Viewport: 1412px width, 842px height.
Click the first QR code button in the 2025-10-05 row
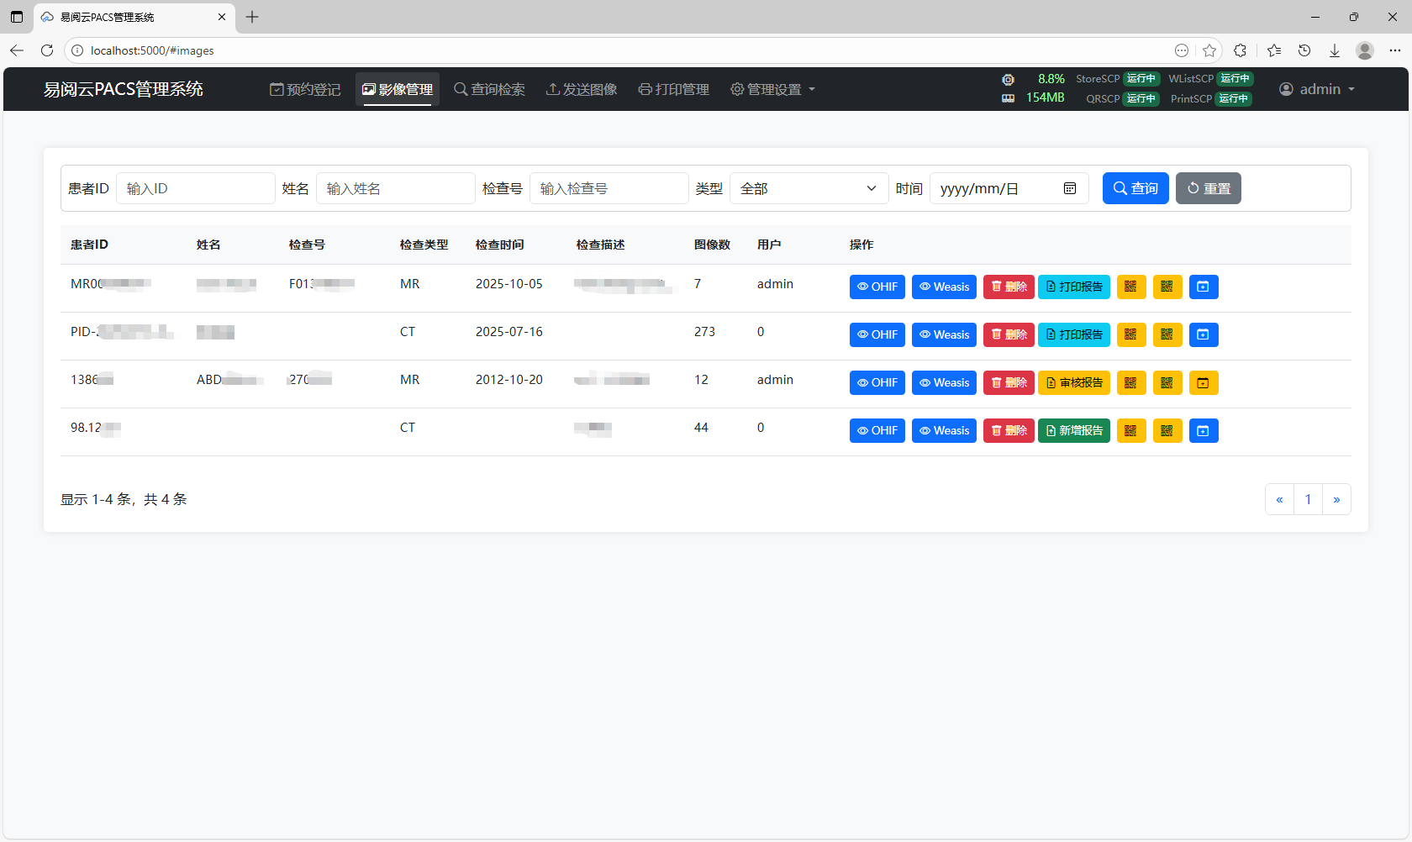(x=1130, y=287)
